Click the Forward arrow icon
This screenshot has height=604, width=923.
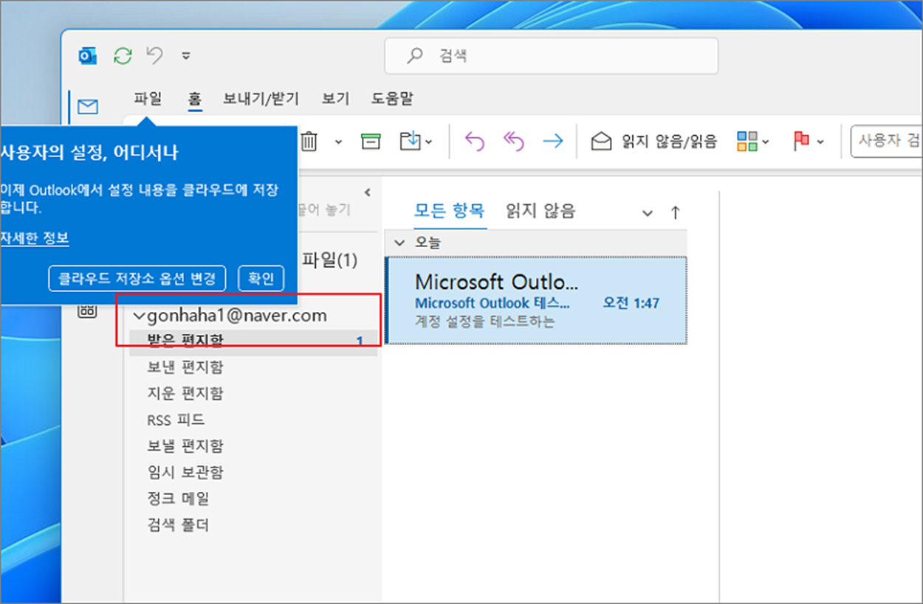point(552,141)
